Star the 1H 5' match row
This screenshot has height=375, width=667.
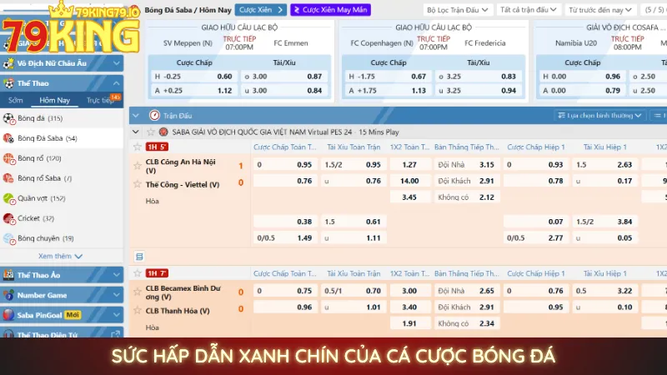[x=138, y=147]
